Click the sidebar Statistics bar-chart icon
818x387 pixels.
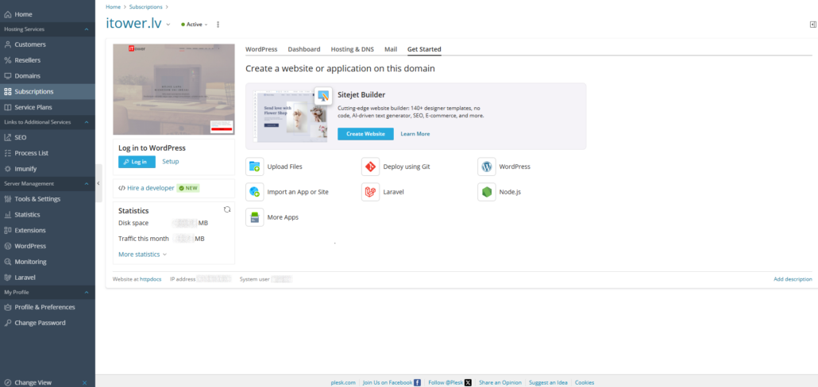(7, 215)
